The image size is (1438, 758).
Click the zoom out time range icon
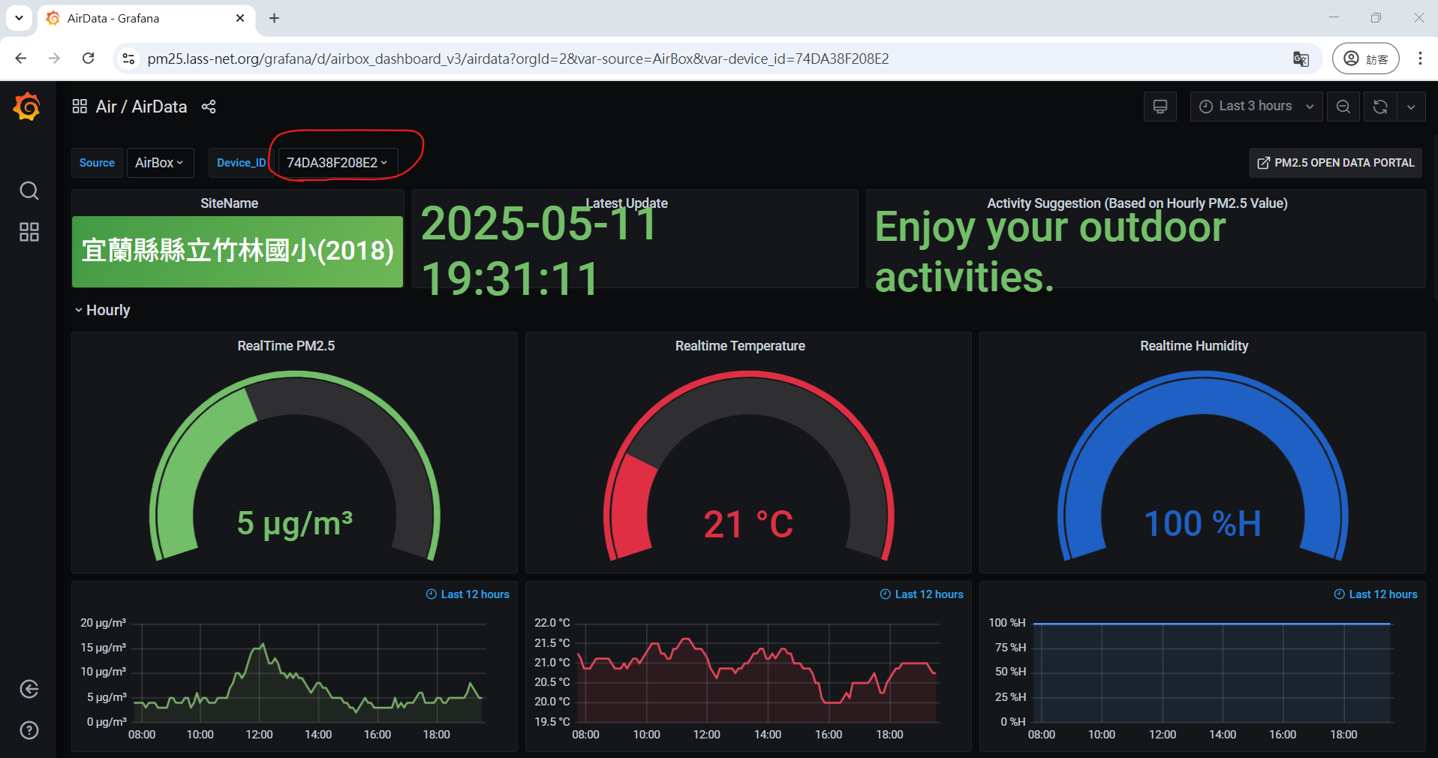1343,107
